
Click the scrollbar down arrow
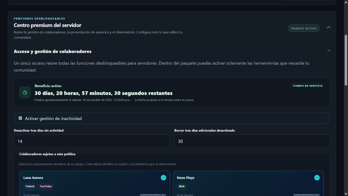346,194
